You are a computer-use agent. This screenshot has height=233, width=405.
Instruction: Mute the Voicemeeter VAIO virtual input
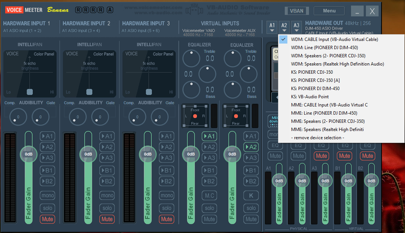(209, 219)
